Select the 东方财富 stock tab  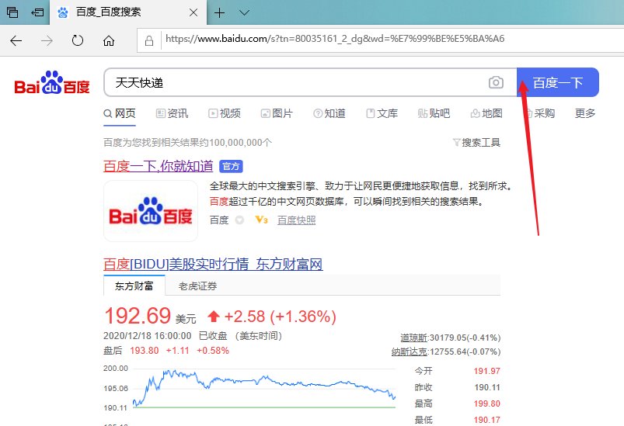(x=134, y=286)
